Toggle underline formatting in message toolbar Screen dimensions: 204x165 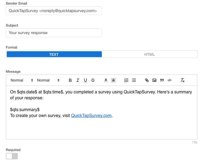coord(85,80)
